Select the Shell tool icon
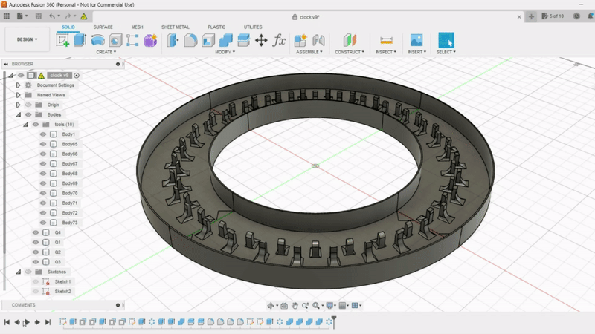The width and height of the screenshot is (595, 334). (208, 40)
